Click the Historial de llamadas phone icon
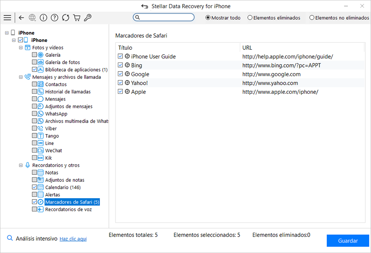The image size is (371, 253). pyautogui.click(x=41, y=91)
